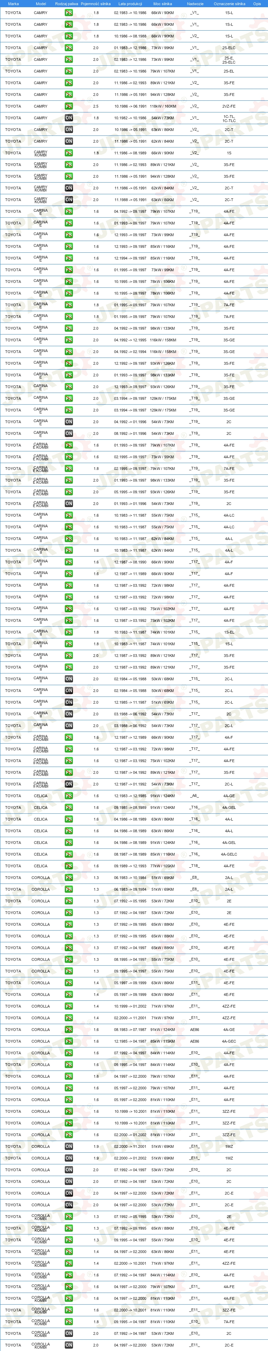The image size is (268, 1351).
Task: Click petrol icon in Carina II Kombi 3S-FE row
Action: tap(69, 772)
